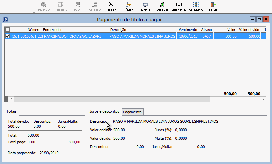
Task: Click the horizontal scrollbar right arrow
Action: [263, 99]
